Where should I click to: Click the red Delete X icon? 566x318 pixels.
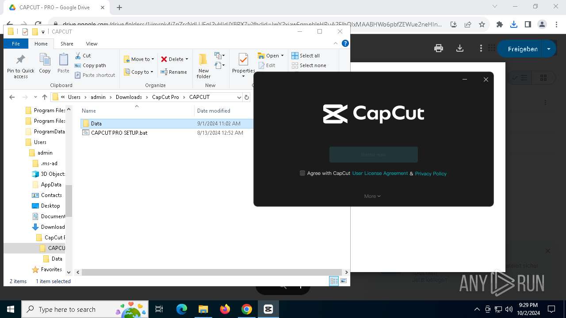[x=164, y=59]
